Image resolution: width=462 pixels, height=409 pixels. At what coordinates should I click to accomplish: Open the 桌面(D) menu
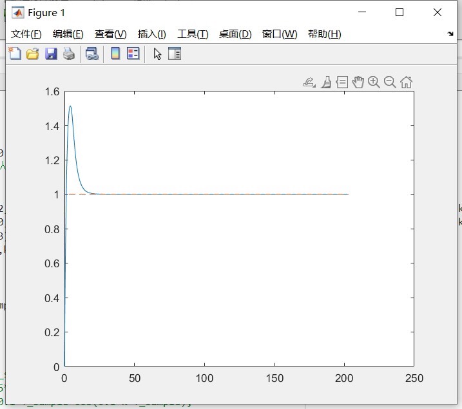tap(235, 34)
